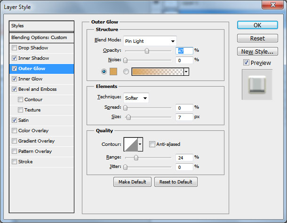287x223 pixels.
Task: Open the Styles panel entry
Action: (41, 26)
